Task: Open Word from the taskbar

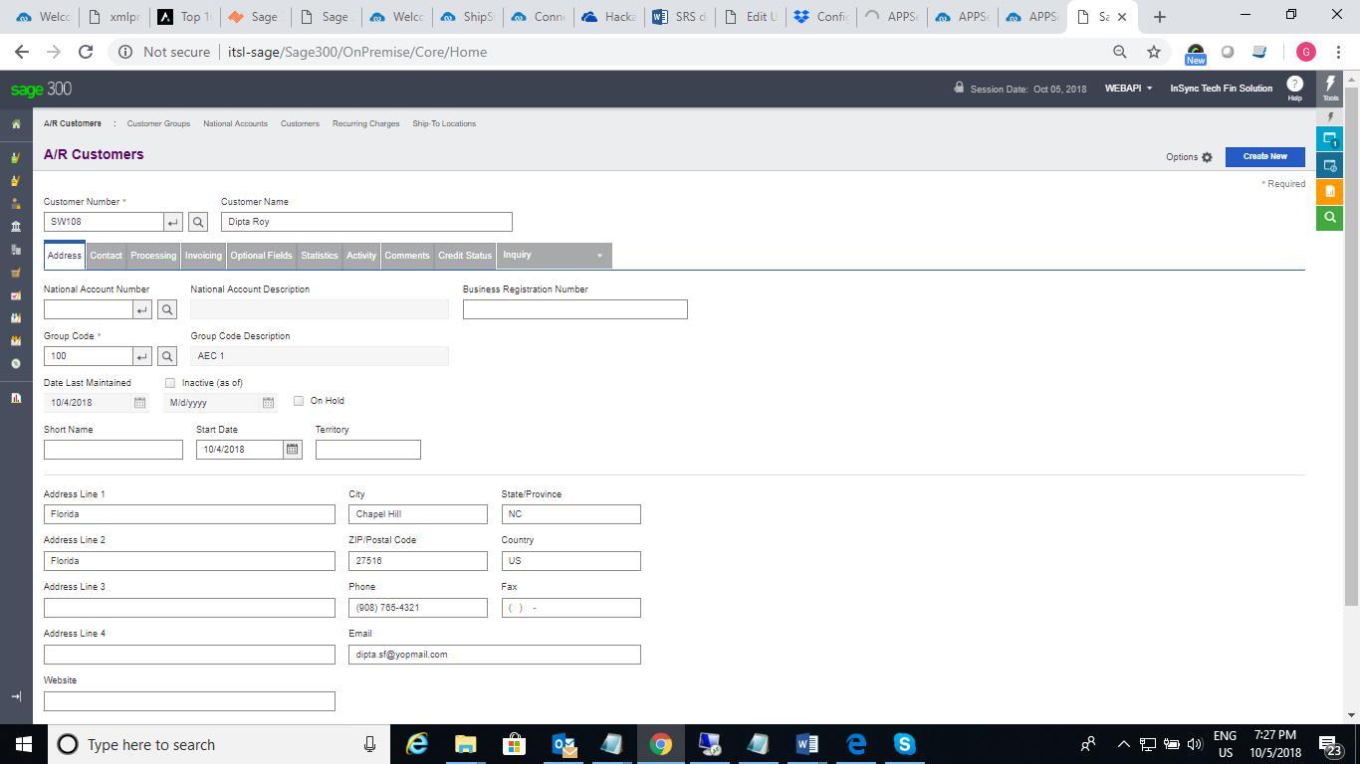Action: (807, 744)
